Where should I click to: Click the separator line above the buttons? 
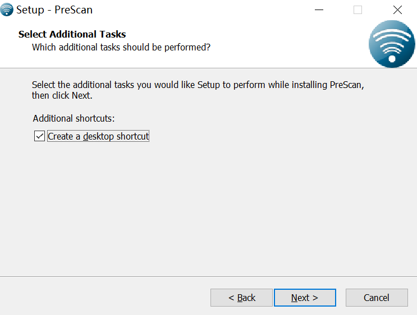point(209,276)
